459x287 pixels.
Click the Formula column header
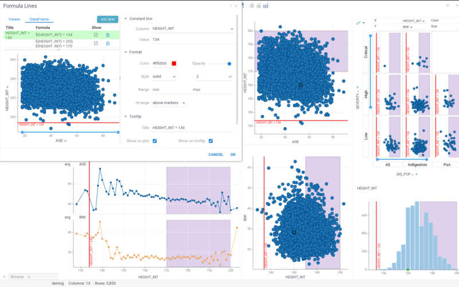click(x=42, y=28)
